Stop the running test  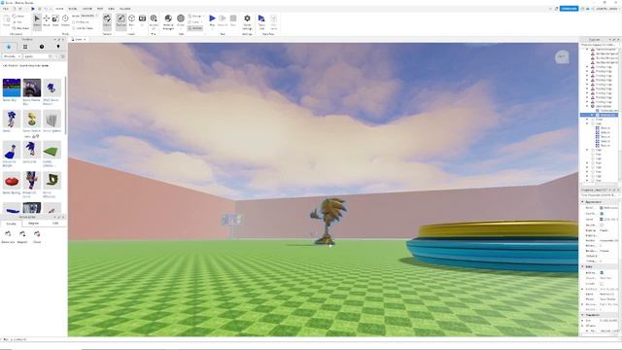(x=233, y=20)
